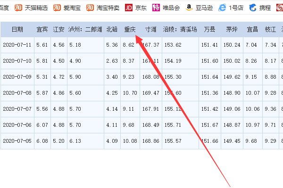The height and width of the screenshot is (188, 283).
Task: Click the 唯品会 bookmark icon
Action: 156,8
